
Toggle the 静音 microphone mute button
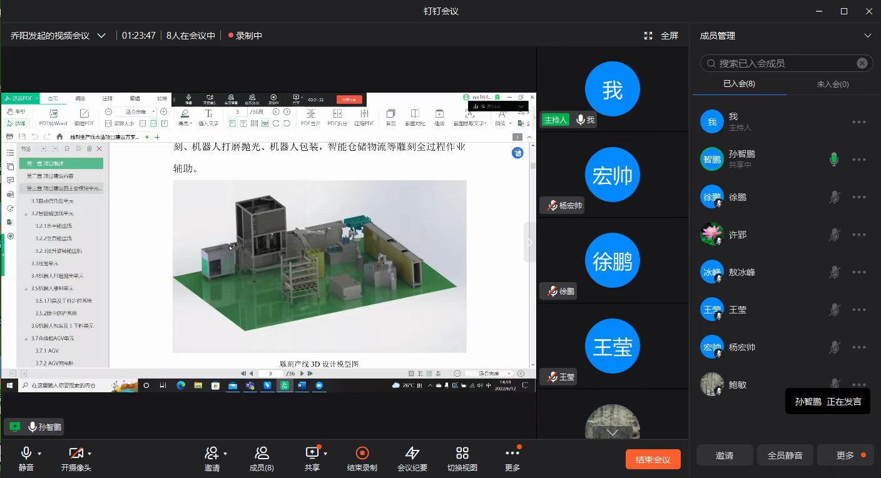pyautogui.click(x=26, y=454)
